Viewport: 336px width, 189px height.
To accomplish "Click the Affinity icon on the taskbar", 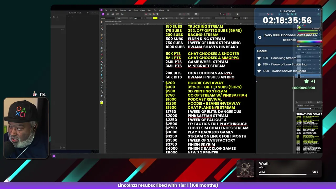I will 54,156.
